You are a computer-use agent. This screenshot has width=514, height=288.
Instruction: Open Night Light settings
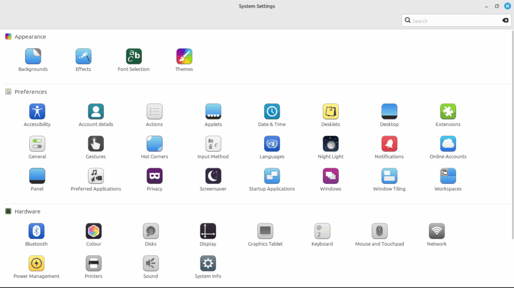click(330, 144)
